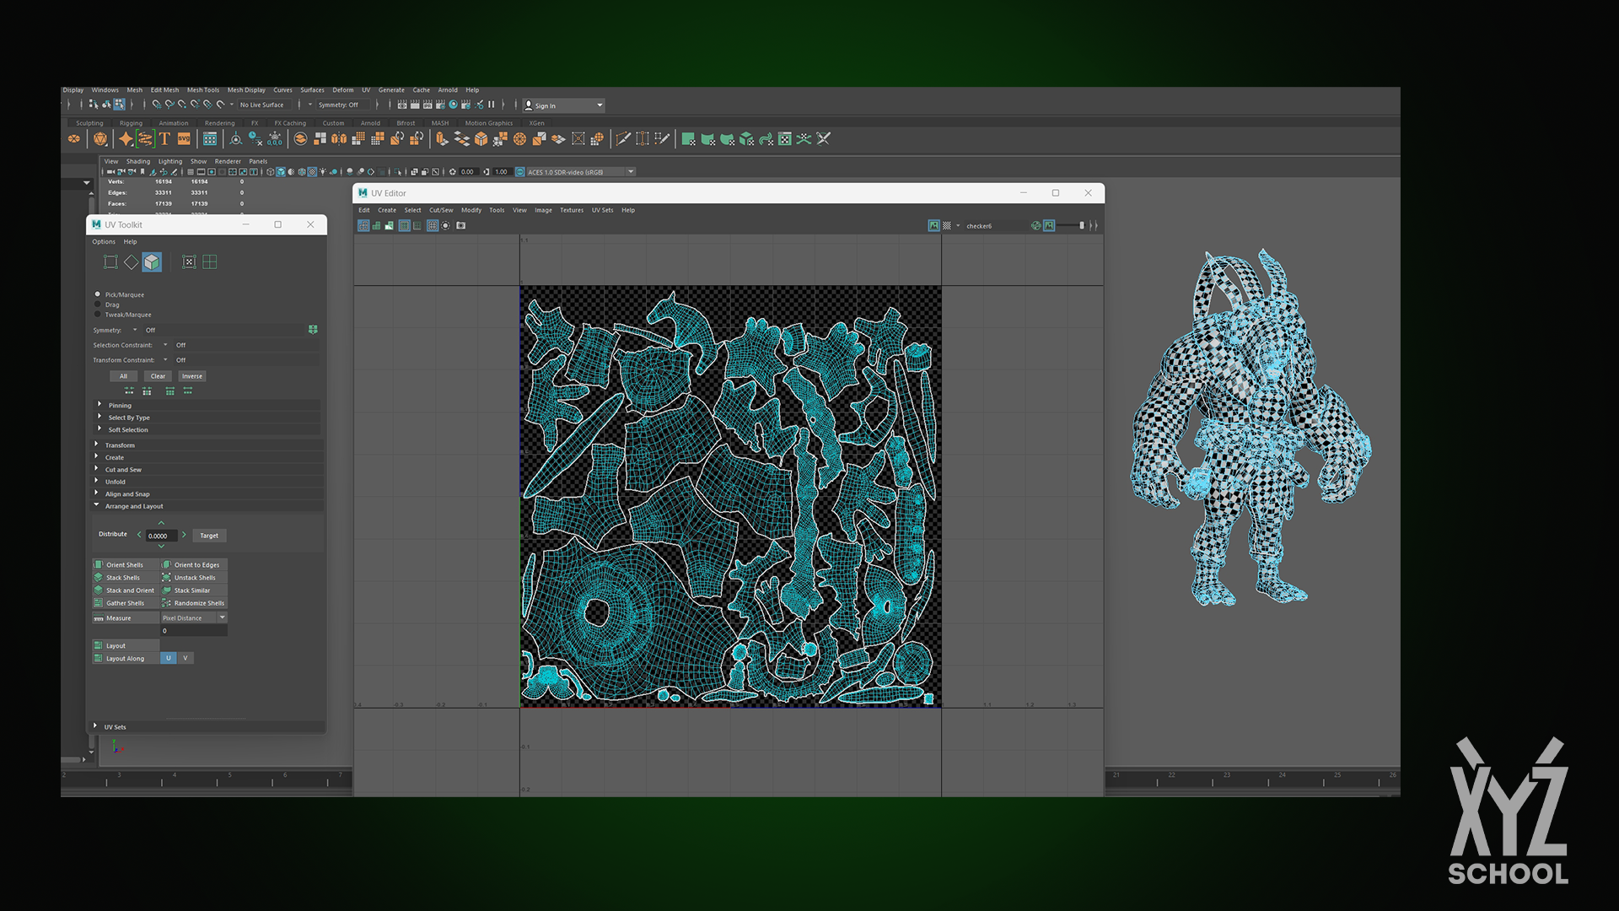Open the Pixel Distance dropdown

pyautogui.click(x=194, y=618)
